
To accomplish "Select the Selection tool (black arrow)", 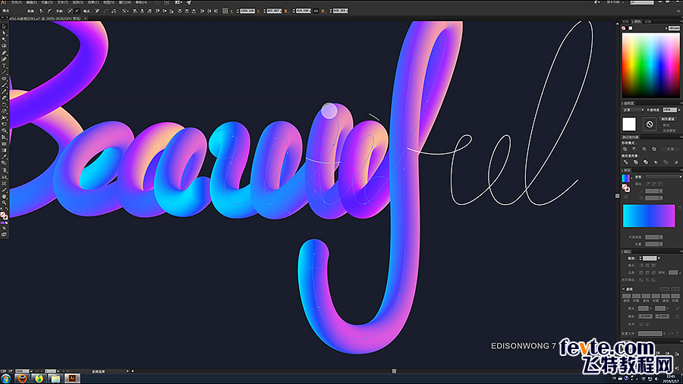I will (4, 27).
